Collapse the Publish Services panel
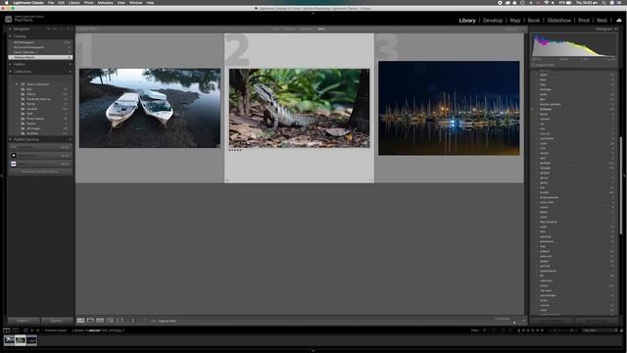Viewport: 627px width, 353px height. pos(10,139)
